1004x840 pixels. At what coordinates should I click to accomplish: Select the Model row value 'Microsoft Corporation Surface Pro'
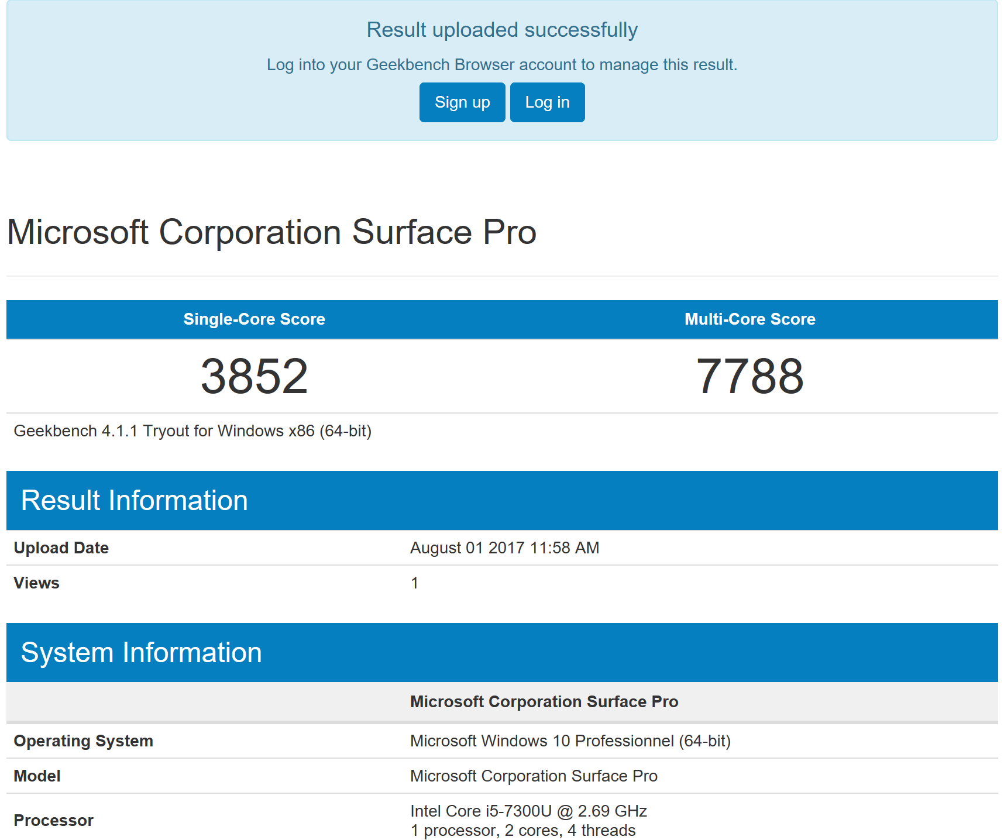pos(534,776)
